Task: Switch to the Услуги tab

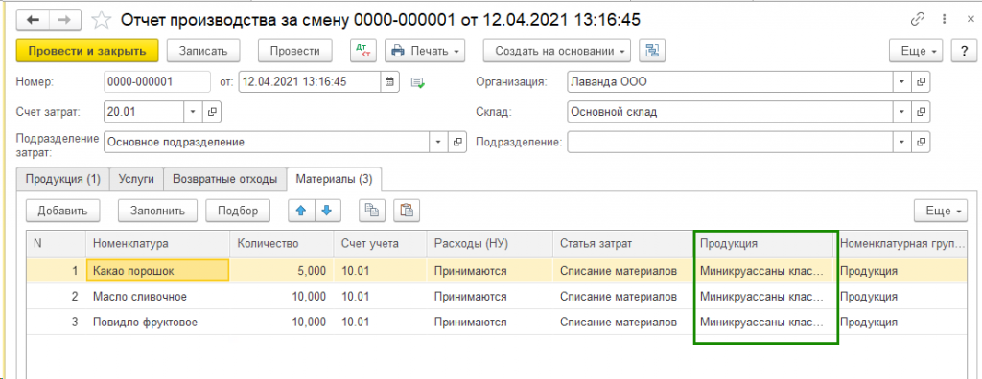Action: [136, 179]
